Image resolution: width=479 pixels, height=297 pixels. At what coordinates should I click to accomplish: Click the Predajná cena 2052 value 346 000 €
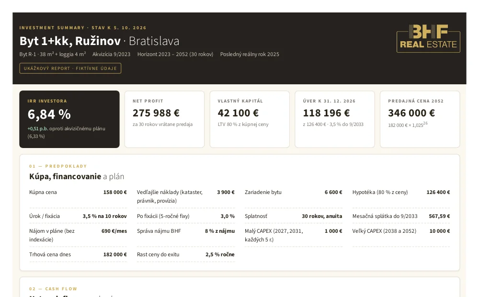411,113
